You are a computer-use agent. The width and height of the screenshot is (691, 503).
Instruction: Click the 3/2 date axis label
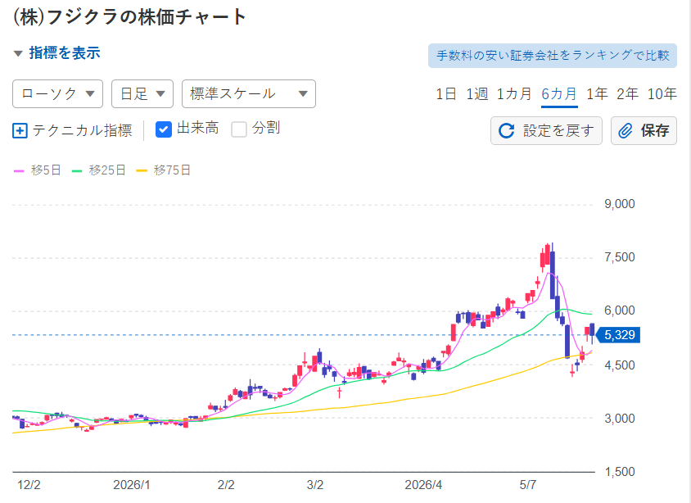click(315, 485)
